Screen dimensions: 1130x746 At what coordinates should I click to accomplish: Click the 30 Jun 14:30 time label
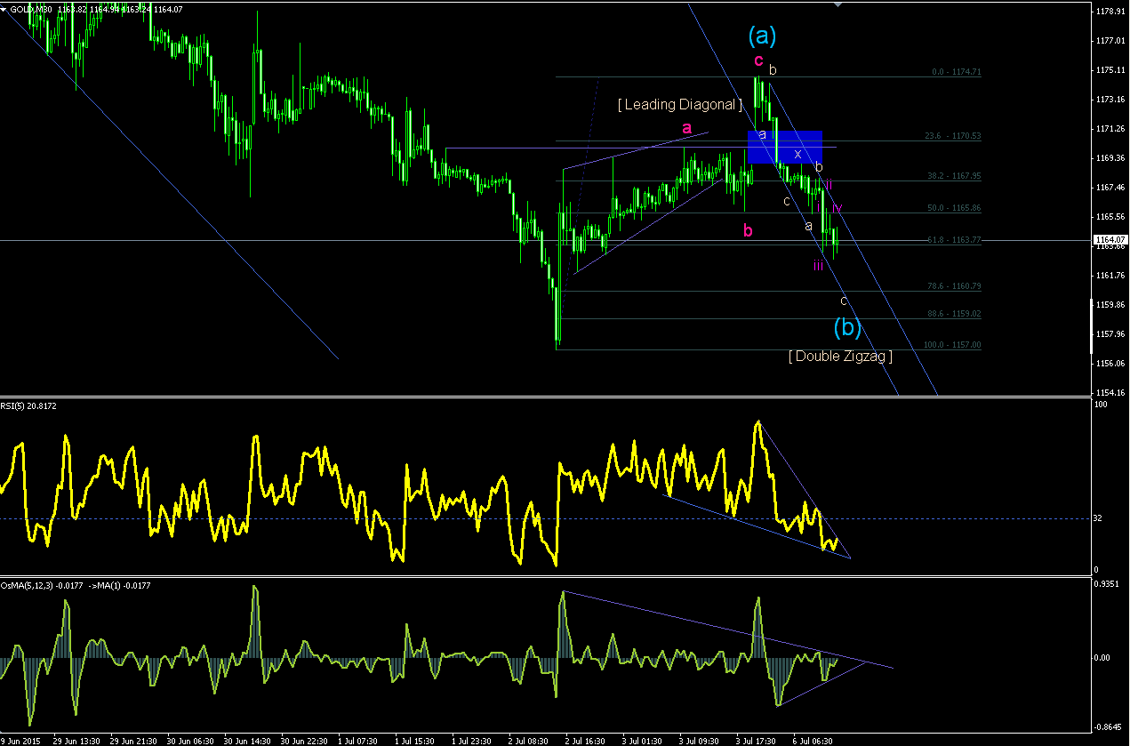pyautogui.click(x=246, y=740)
